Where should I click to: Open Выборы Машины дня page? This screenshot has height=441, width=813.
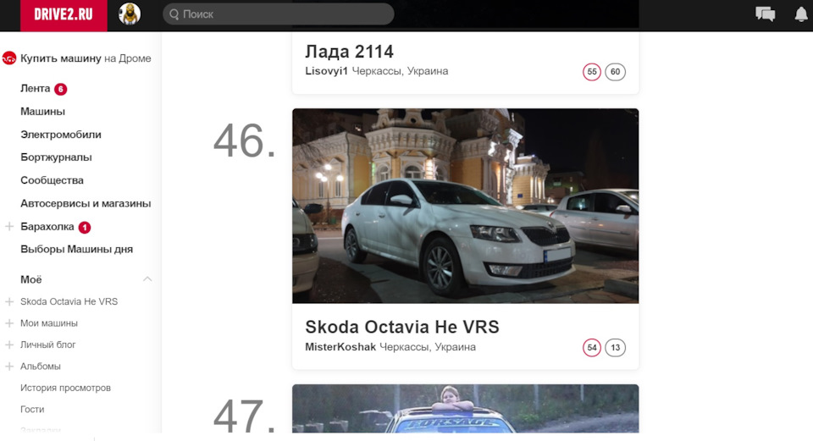coord(77,249)
